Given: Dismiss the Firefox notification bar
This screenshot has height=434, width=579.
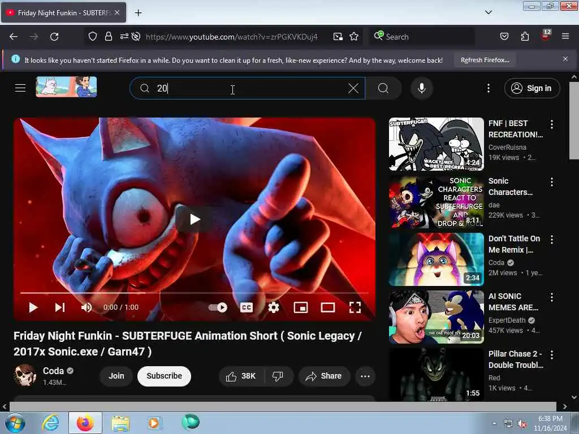Looking at the screenshot, I should [x=565, y=59].
